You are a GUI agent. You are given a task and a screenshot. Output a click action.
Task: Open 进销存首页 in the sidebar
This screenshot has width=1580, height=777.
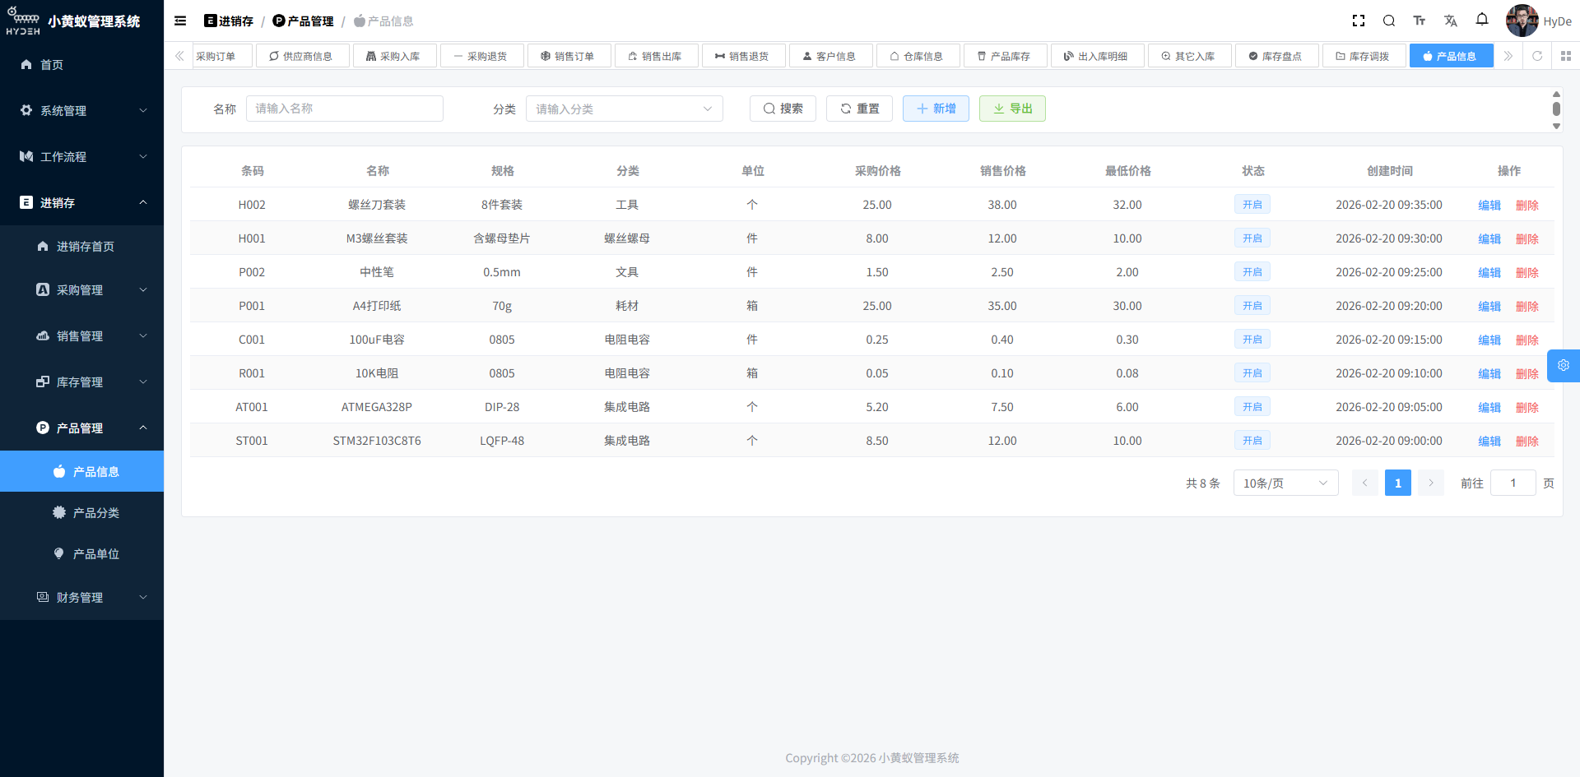click(81, 246)
